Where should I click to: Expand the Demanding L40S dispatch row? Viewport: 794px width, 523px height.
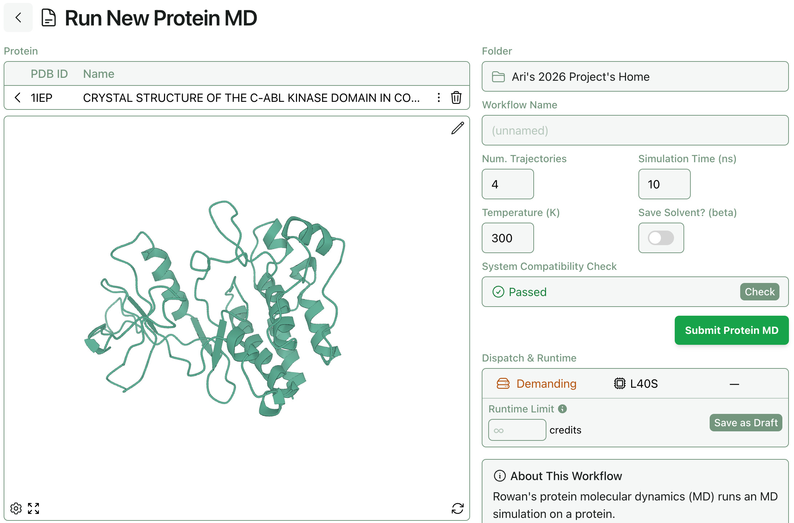635,384
